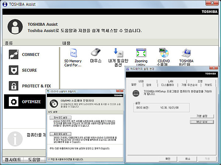Confirm with the 확인 button
This screenshot has height=165, width=221.
(x=168, y=159)
